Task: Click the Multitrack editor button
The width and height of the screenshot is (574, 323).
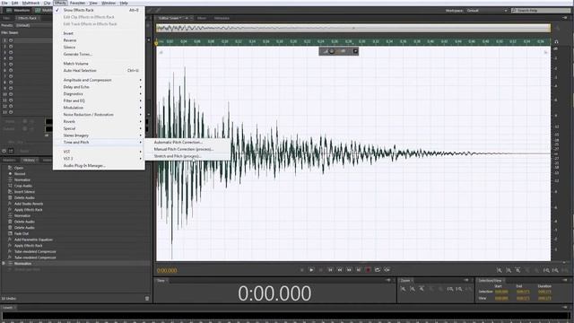Action: pyautogui.click(x=44, y=10)
